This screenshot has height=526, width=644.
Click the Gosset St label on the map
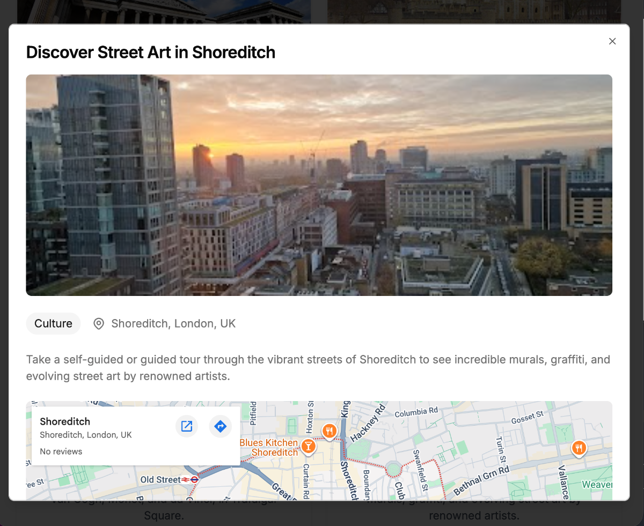point(526,417)
